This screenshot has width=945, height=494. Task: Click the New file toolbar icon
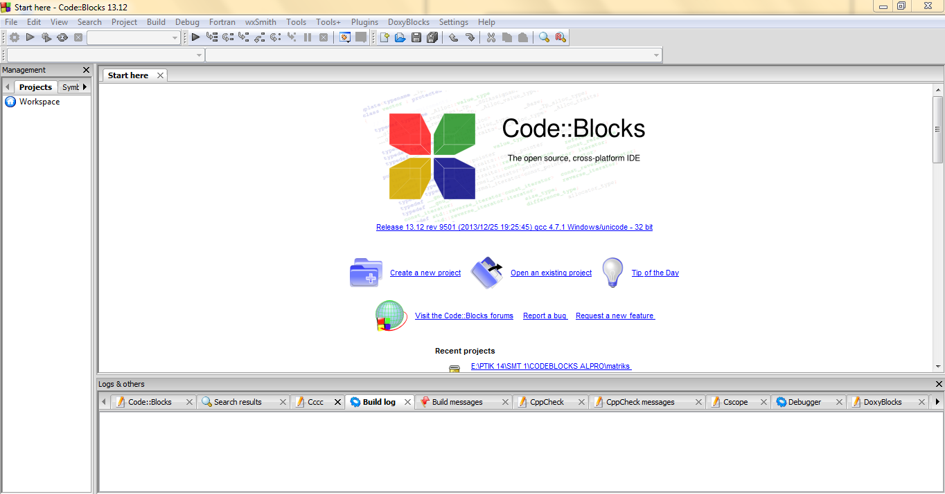[x=385, y=37]
